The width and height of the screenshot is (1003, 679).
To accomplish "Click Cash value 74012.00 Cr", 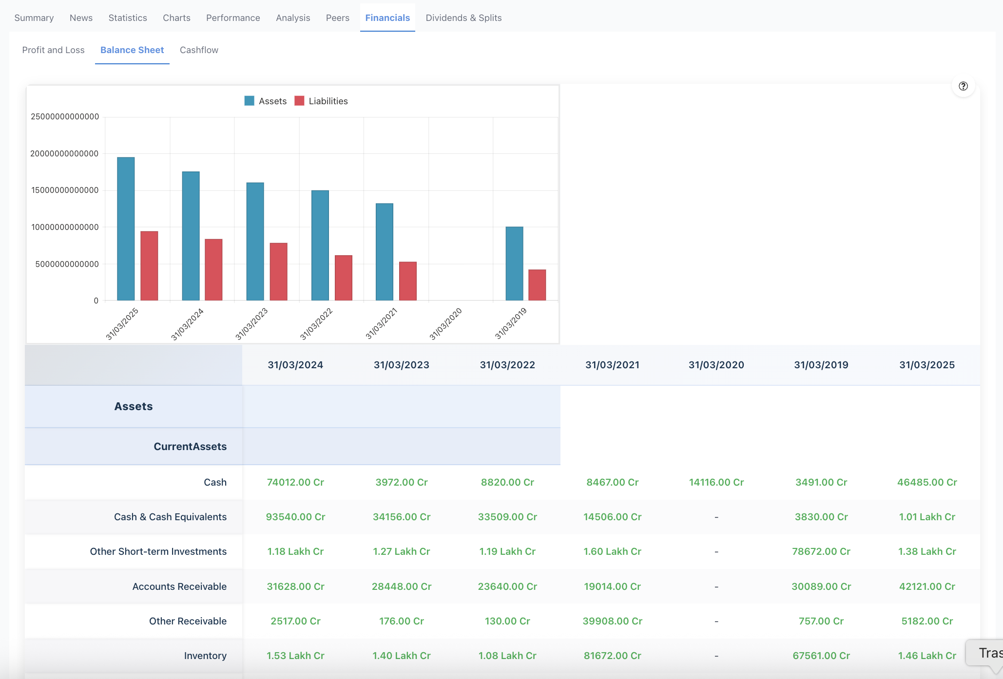I will point(295,482).
